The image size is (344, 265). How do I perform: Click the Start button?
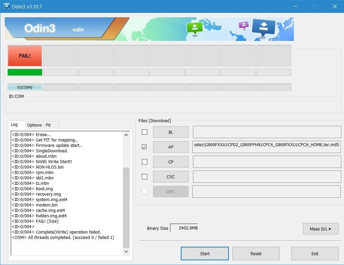tap(205, 253)
